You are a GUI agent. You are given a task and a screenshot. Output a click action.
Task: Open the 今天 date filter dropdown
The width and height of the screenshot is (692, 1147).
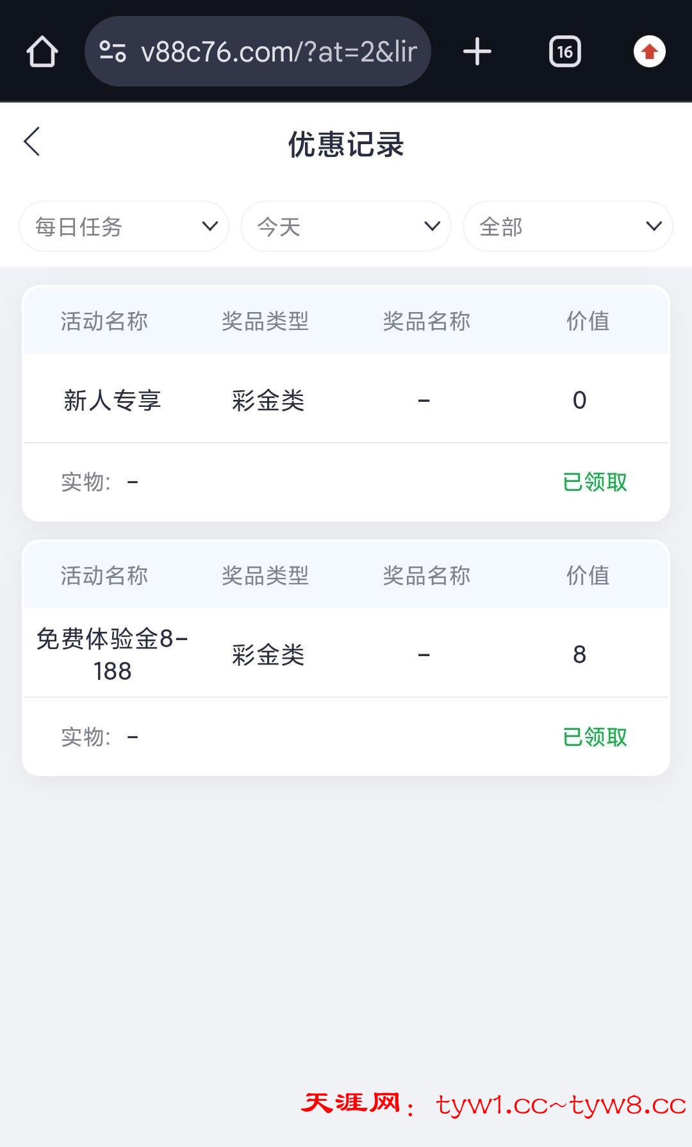point(346,226)
